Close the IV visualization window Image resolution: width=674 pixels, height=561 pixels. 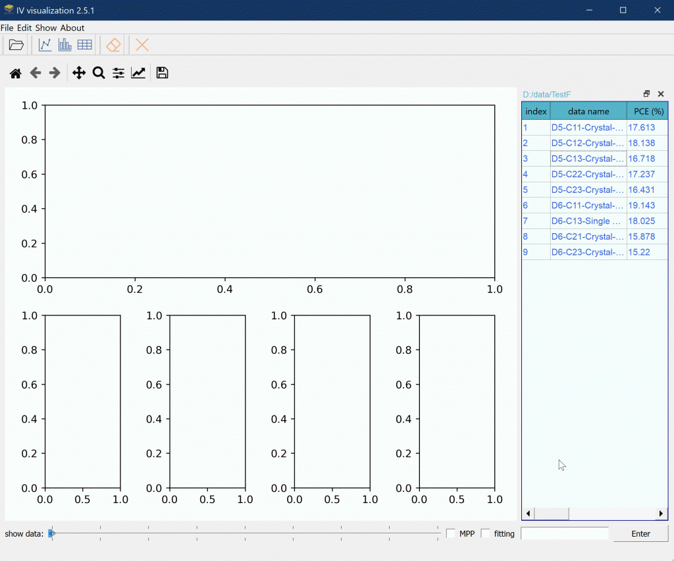(x=658, y=10)
